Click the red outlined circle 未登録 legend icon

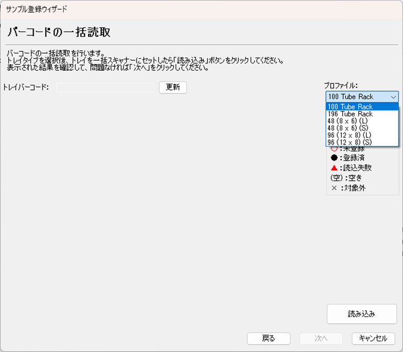334,149
